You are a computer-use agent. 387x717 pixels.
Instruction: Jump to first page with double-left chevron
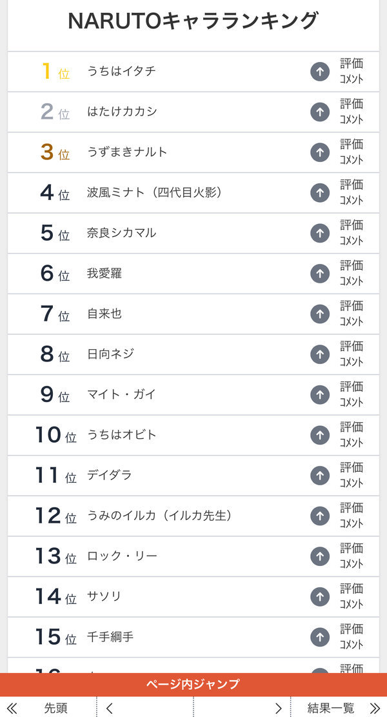click(x=12, y=709)
